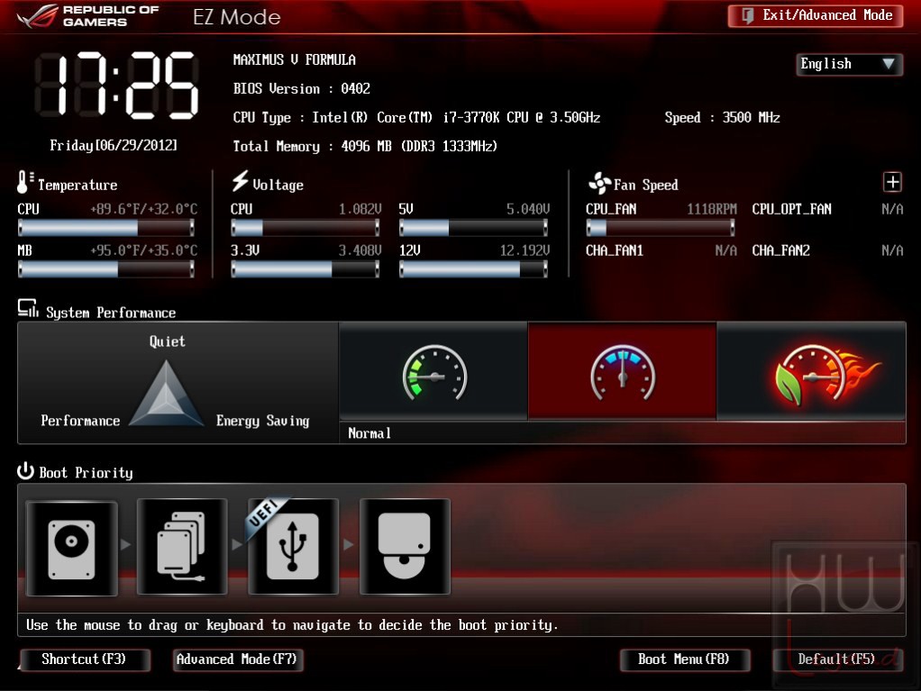
Task: Click the Quiet label above the triangle
Action: [x=168, y=341]
